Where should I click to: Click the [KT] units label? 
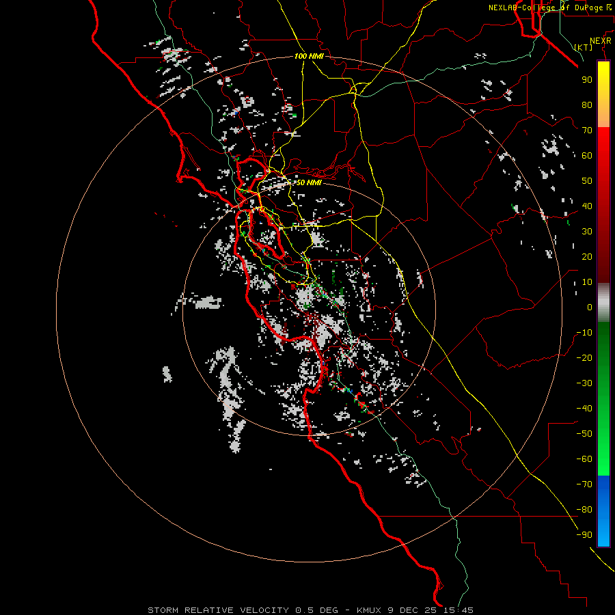tap(584, 47)
